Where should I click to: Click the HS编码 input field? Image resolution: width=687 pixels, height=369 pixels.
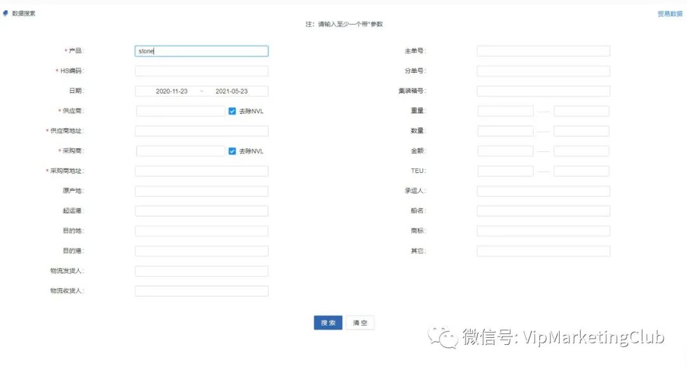point(201,71)
